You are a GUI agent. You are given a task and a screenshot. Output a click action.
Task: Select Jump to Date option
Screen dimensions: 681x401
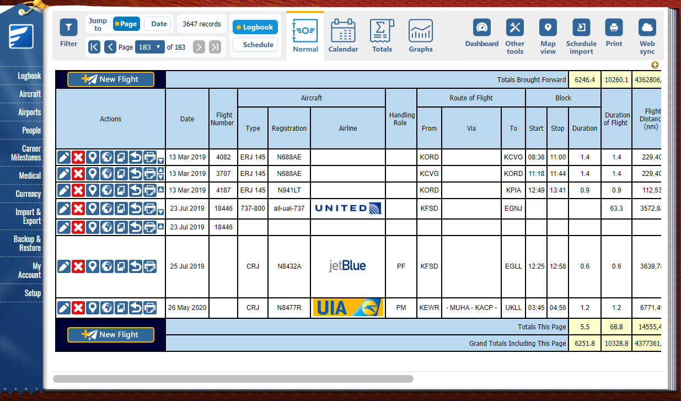159,24
